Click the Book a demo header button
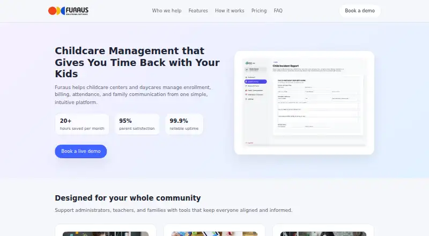Screen dimensions: 429x236 tap(360, 11)
